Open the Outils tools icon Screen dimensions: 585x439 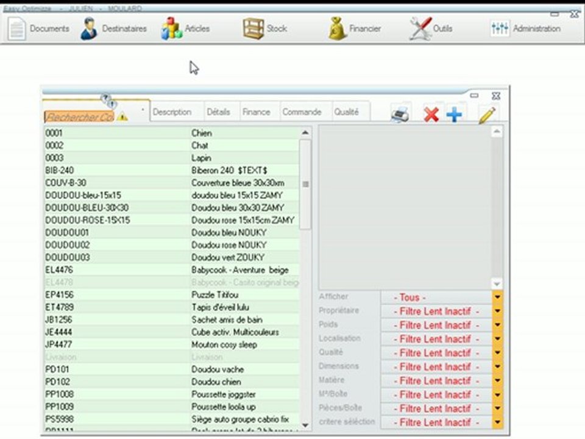tap(420, 29)
